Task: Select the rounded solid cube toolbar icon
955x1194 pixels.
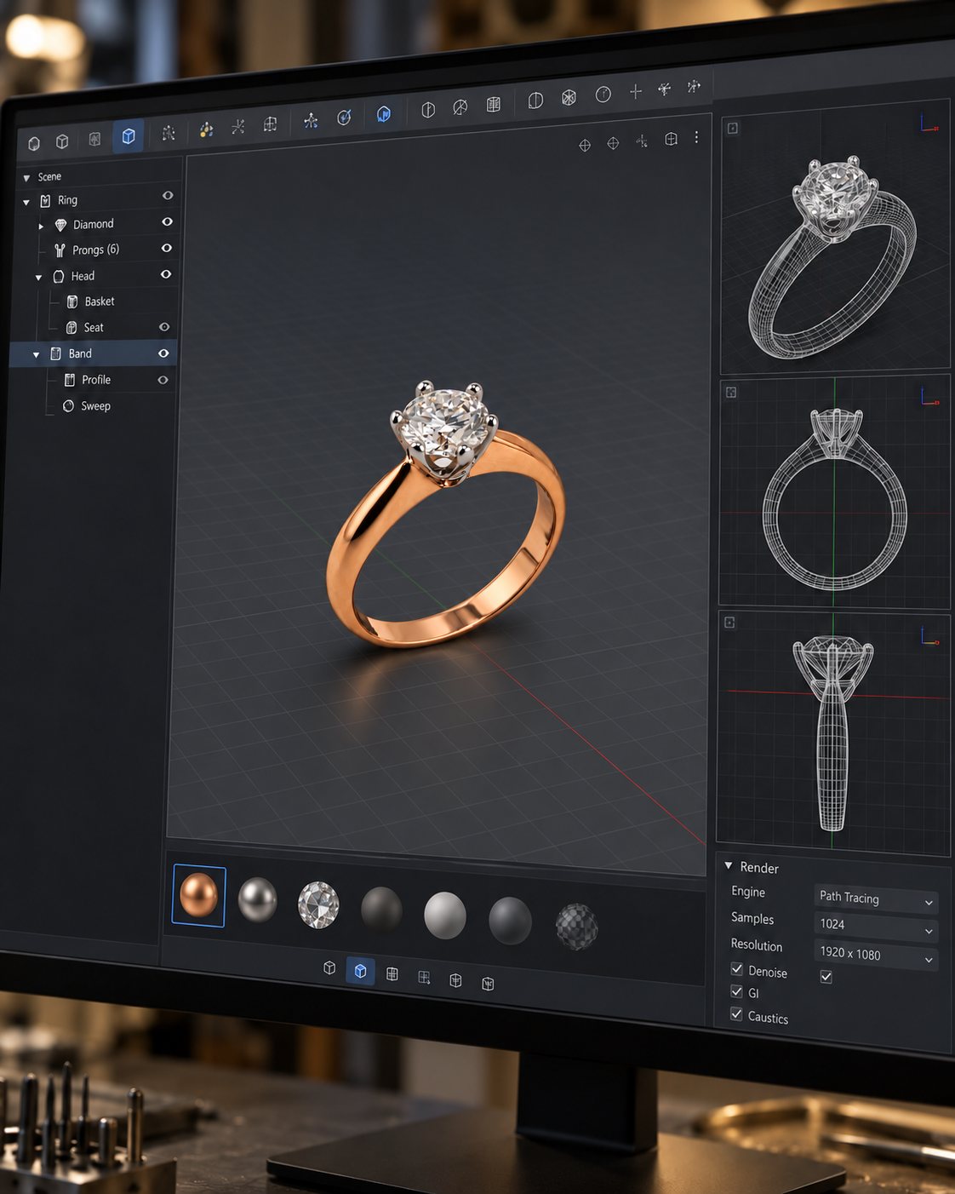Action: 34,143
